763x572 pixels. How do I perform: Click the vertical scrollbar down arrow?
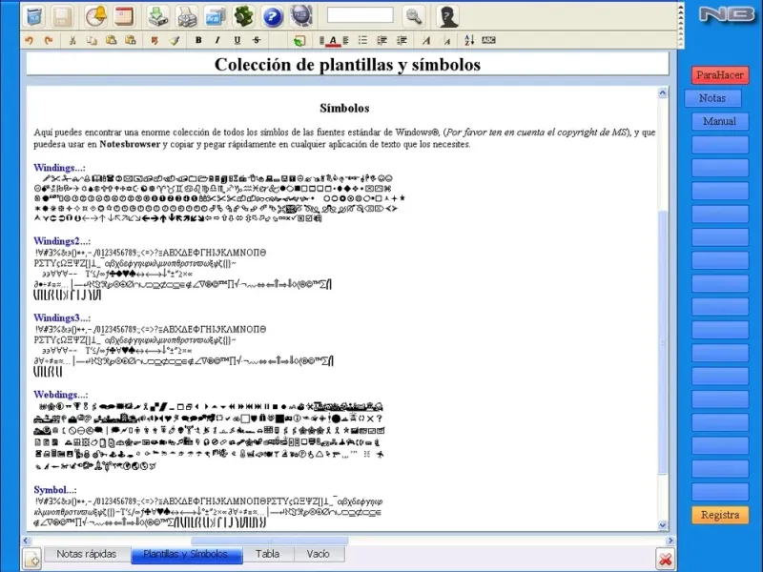click(x=663, y=525)
